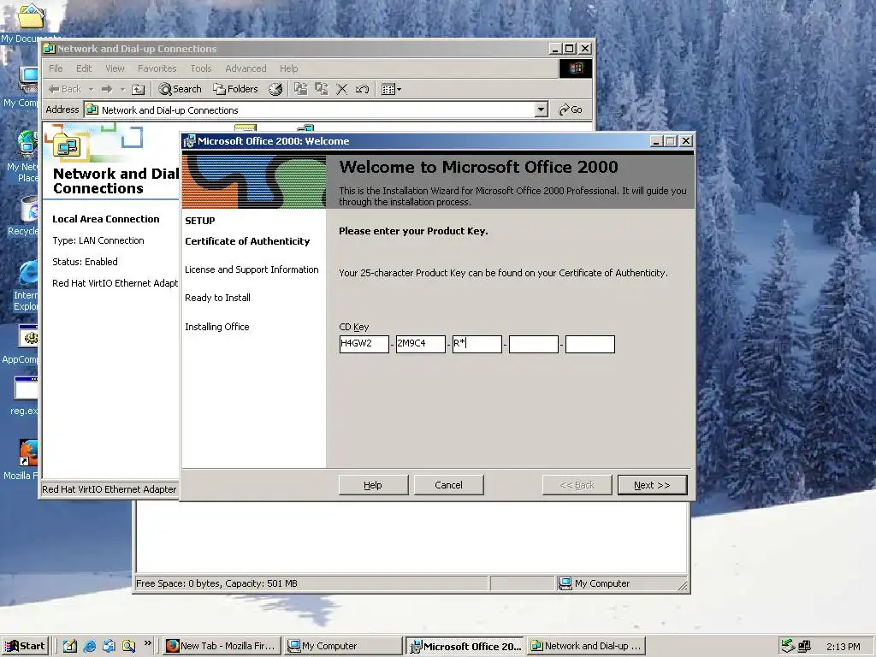Open the Advanced menu in Network Connections

246,68
